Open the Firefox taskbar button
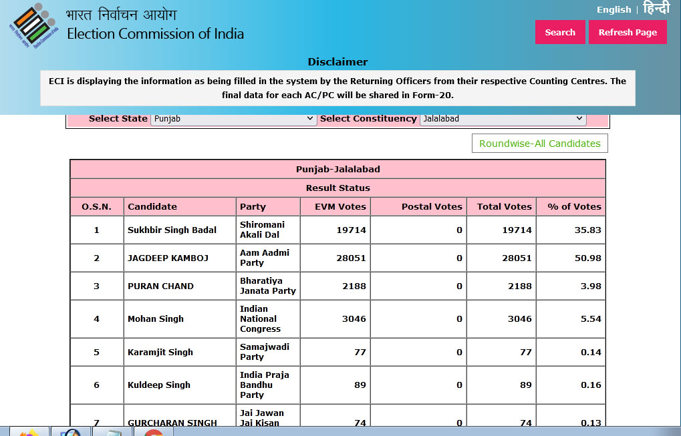The image size is (681, 436). tap(29, 432)
